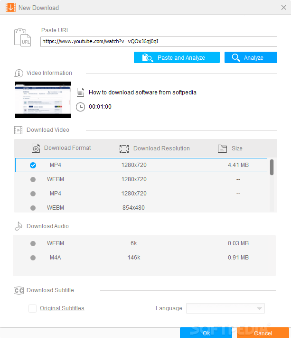291x342 pixels.
Task: Select the second MP4 1280x720 option without size
Action: pyautogui.click(x=141, y=194)
